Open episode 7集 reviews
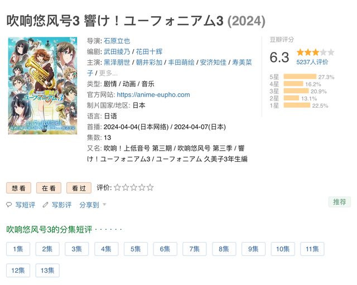This screenshot has height=285, width=357. [195, 249]
